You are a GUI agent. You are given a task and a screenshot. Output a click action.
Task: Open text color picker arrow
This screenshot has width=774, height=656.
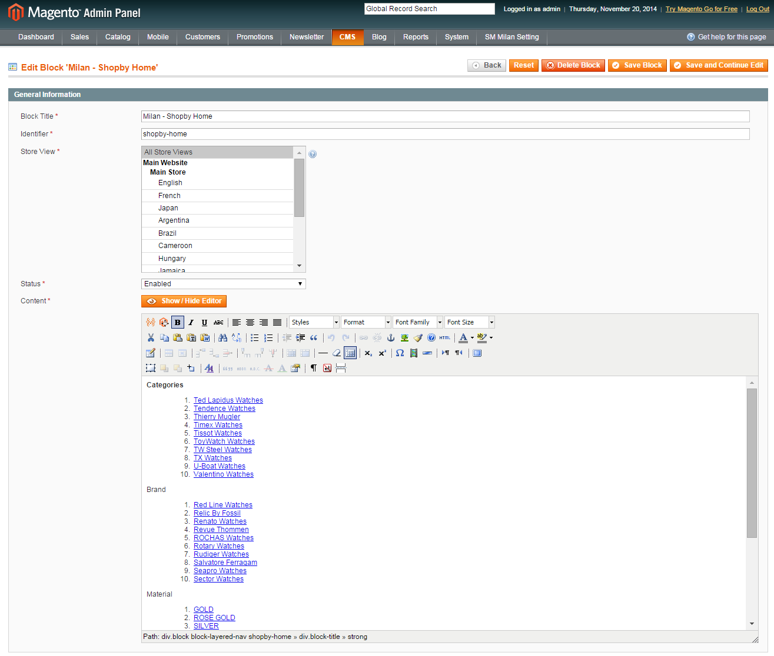(x=472, y=337)
